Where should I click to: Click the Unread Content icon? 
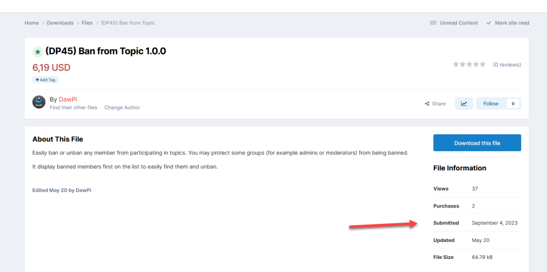point(433,23)
